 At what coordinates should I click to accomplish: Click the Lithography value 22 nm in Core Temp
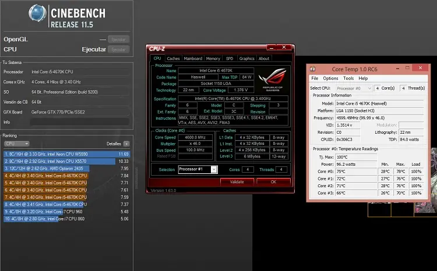(x=411, y=132)
